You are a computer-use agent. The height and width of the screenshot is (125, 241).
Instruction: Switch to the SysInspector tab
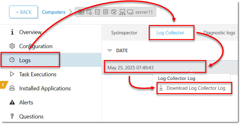coord(124,33)
